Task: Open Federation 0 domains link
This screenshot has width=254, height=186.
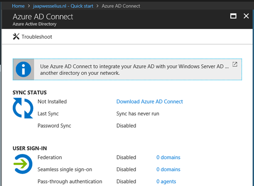Action: coord(168,157)
